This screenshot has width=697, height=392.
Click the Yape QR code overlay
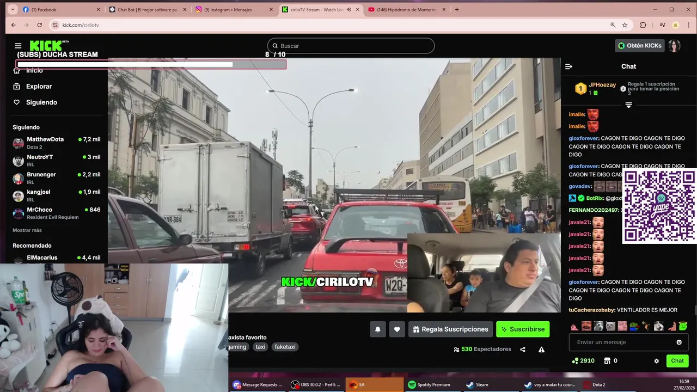pyautogui.click(x=659, y=206)
